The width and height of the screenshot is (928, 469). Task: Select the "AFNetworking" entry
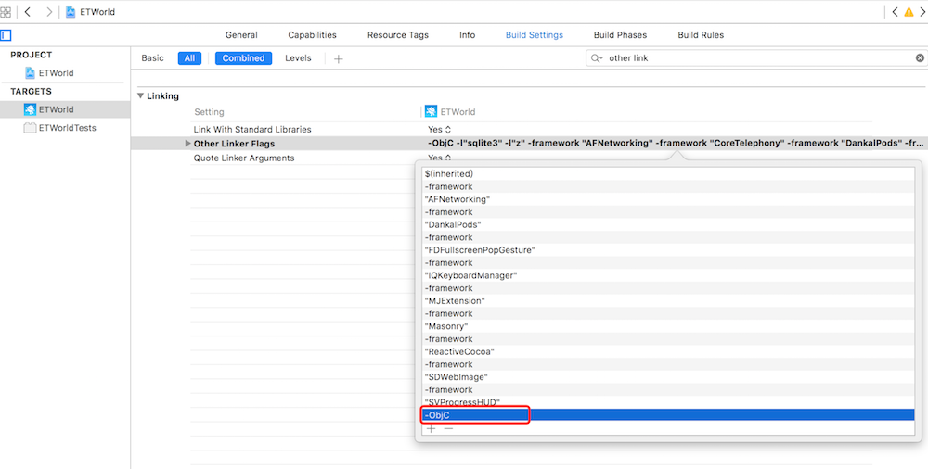669,199
